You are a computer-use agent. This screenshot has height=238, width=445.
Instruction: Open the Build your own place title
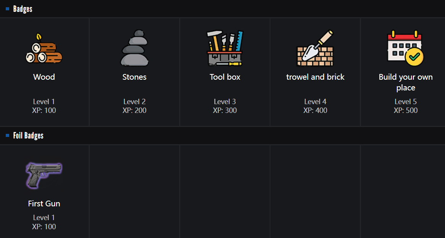point(405,82)
